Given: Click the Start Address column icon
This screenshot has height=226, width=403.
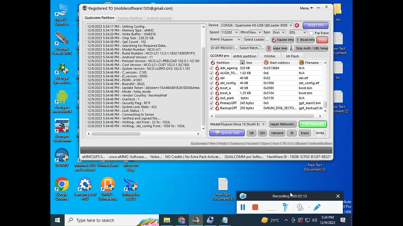Looking at the screenshot, I should click(x=266, y=63).
